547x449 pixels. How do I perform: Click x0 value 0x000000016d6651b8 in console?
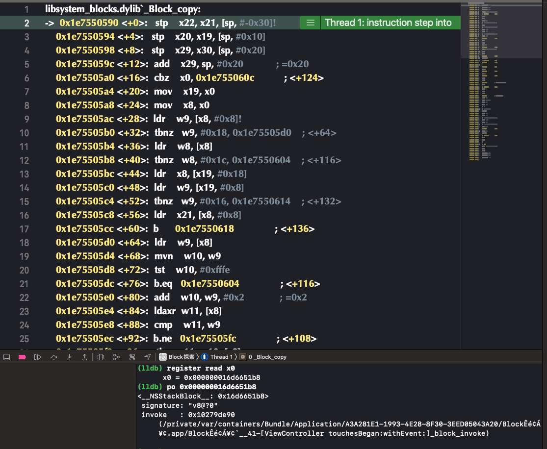(222, 377)
